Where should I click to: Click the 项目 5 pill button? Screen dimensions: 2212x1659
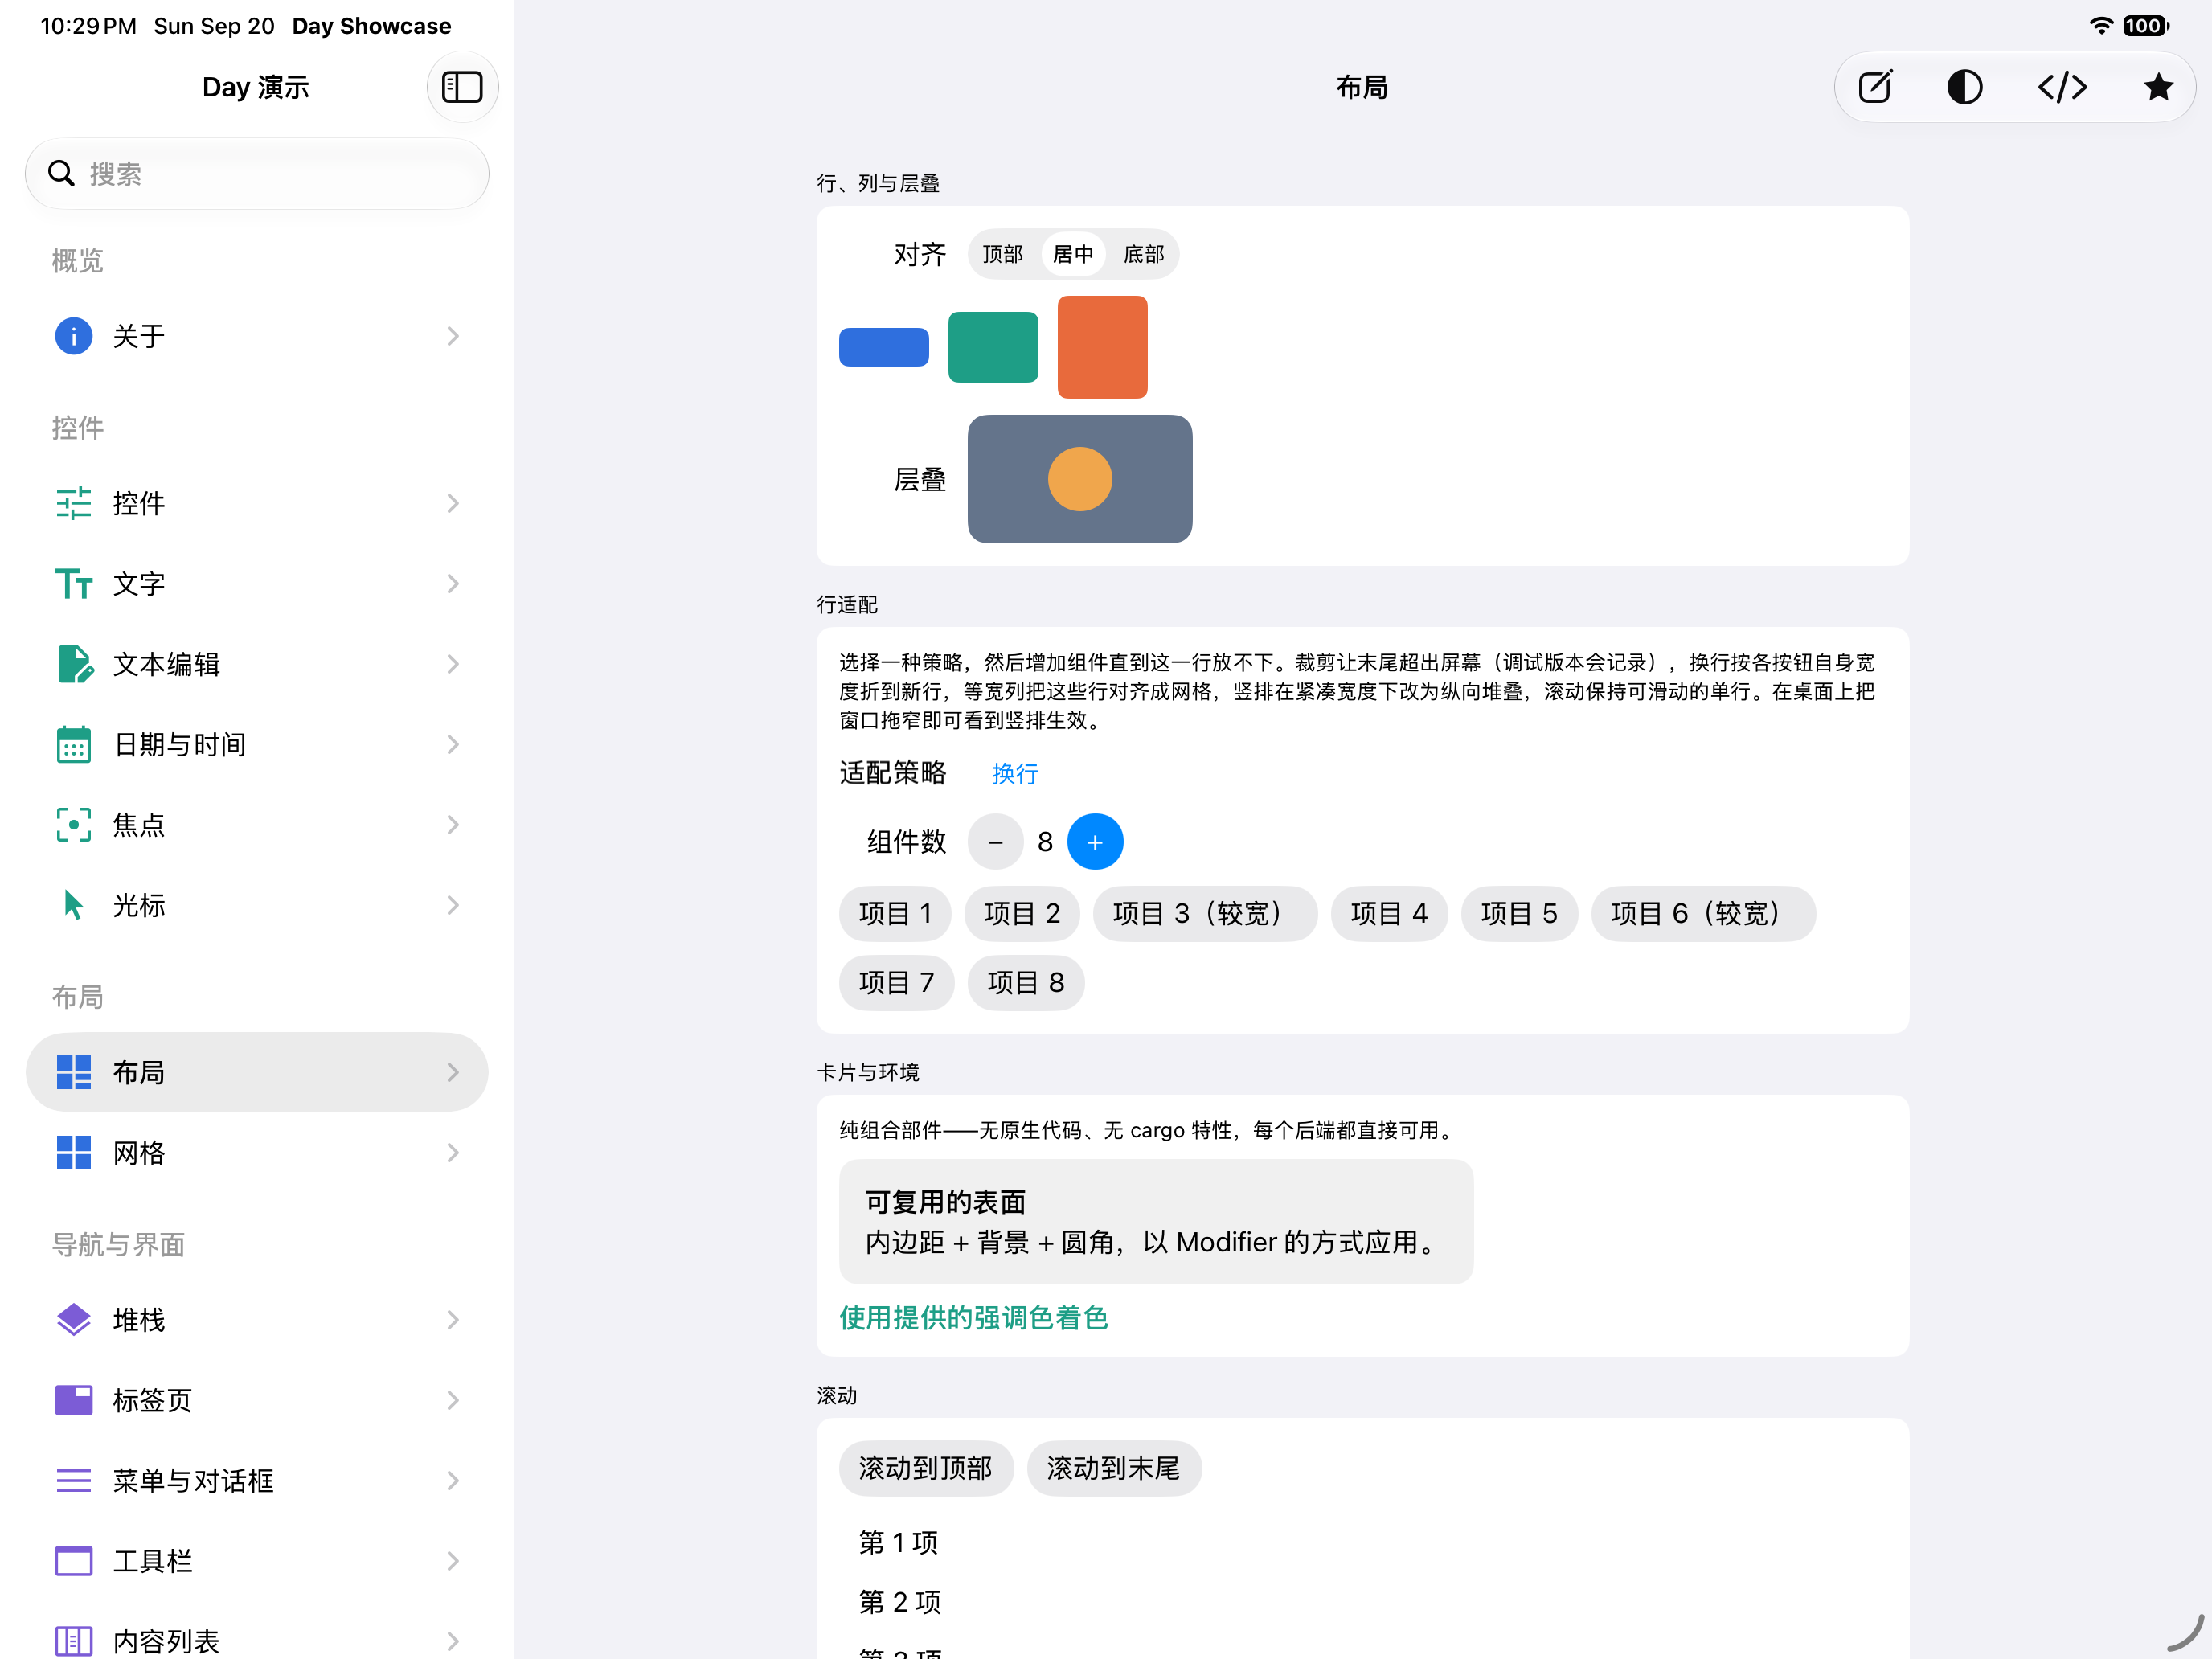[1519, 913]
